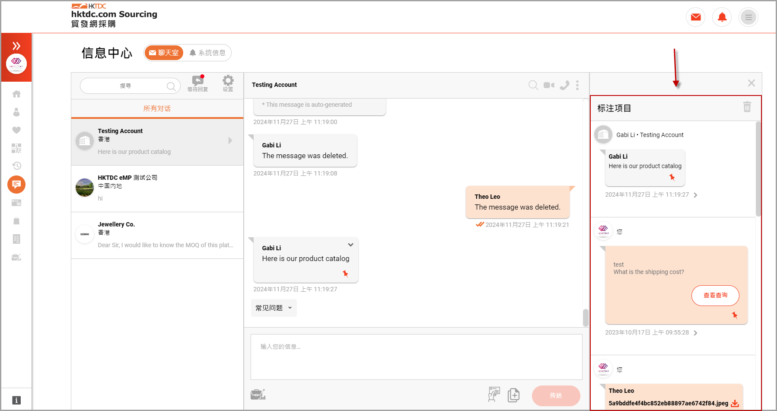This screenshot has height=411, width=777.
Task: Click the form signing icon below input
Action: [x=494, y=395]
